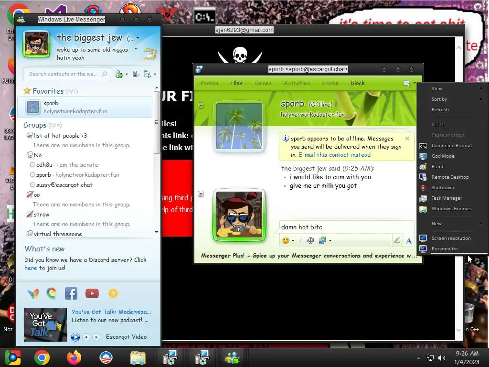Click the network tray icon
This screenshot has width=489, height=367.
tap(430, 358)
